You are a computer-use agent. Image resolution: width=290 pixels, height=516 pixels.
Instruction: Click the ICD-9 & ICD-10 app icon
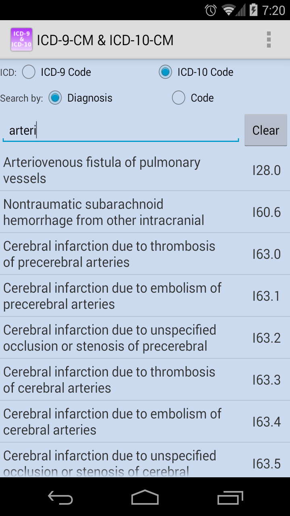[x=21, y=40]
